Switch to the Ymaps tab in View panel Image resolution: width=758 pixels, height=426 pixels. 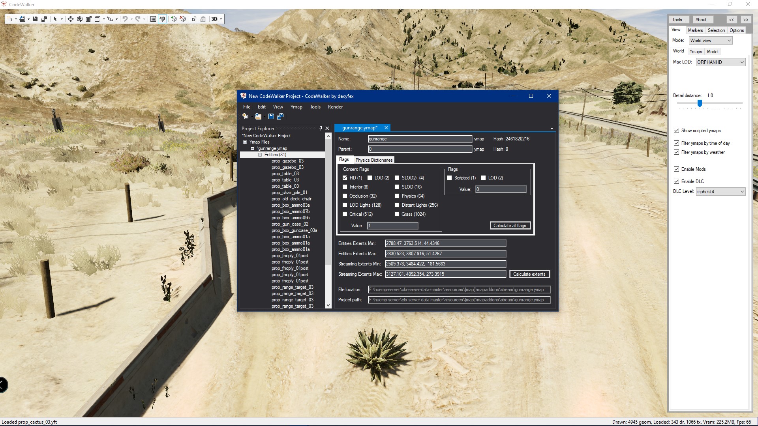(696, 52)
